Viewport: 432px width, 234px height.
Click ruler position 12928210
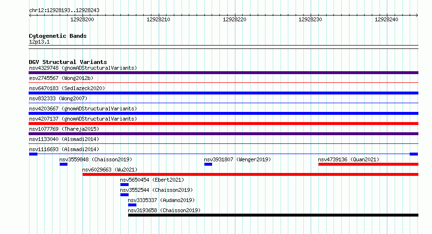coord(158,19)
